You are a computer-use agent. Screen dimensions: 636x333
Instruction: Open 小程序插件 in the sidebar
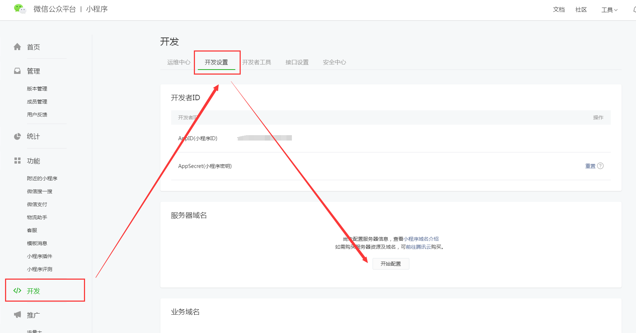click(40, 256)
